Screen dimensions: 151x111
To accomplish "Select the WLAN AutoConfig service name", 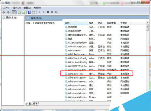I will click(x=78, y=58).
